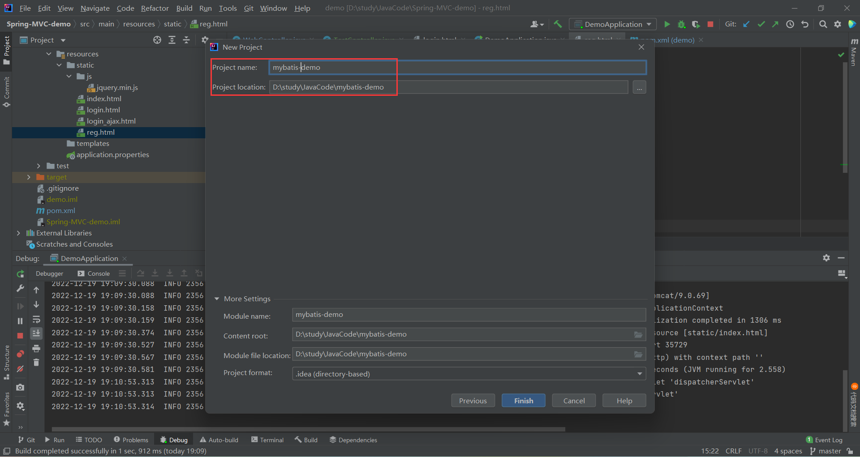Select login_ajax.html in the project tree

click(111, 121)
